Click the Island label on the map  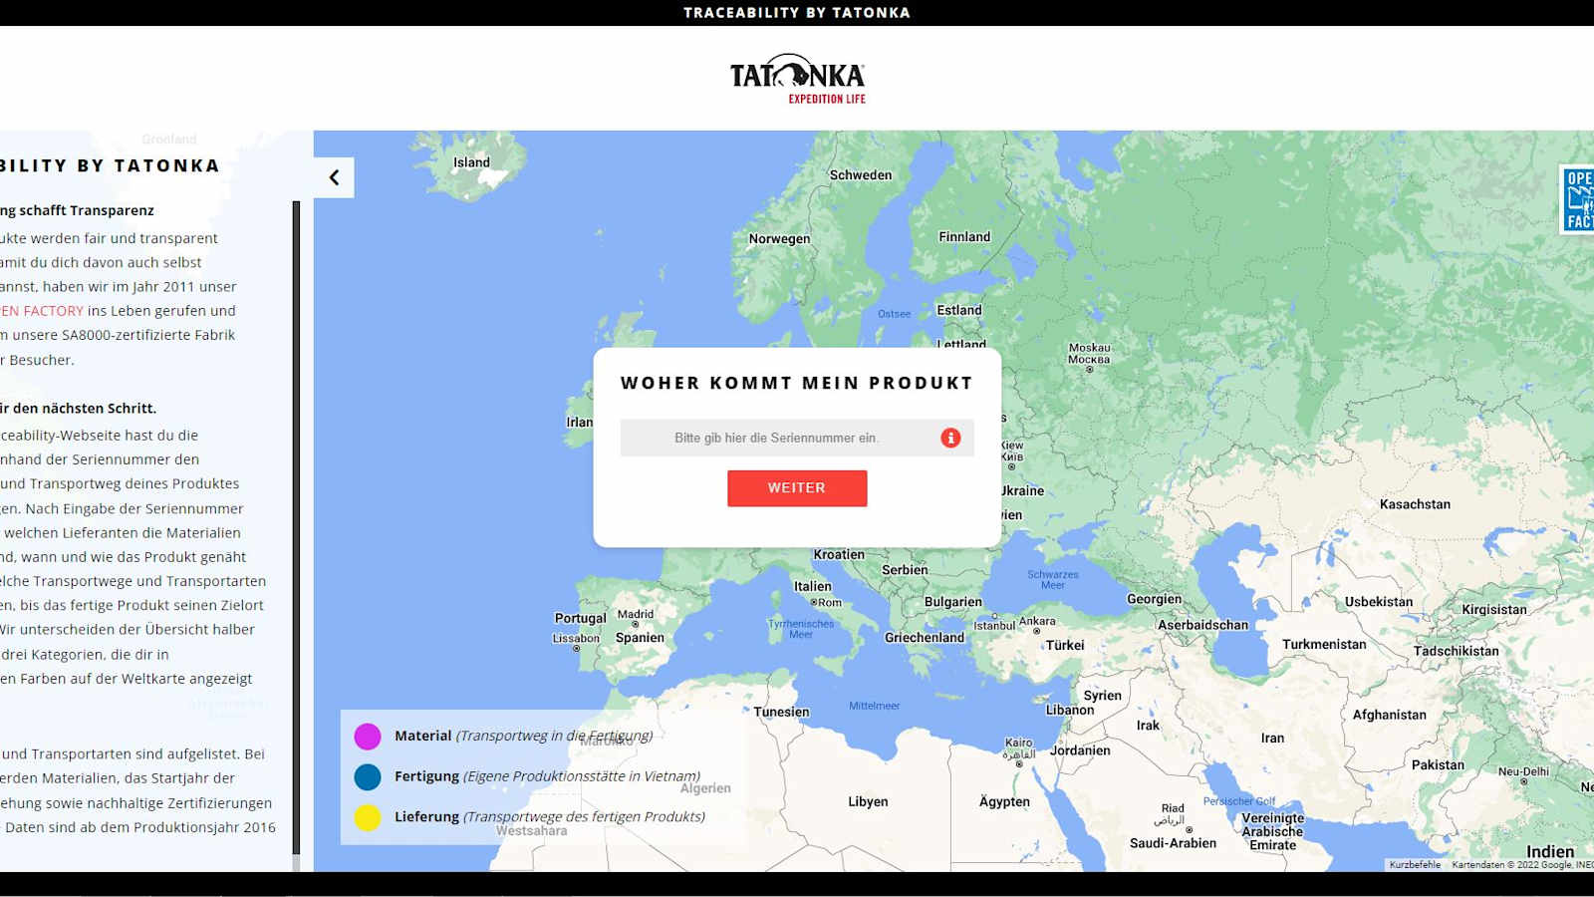471,162
